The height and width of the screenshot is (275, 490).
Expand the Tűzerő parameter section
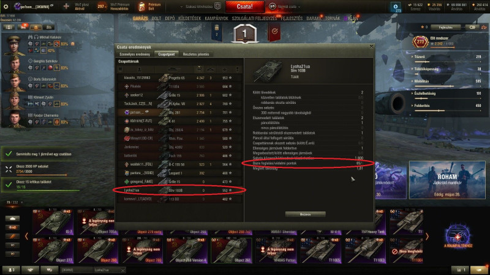pos(420,57)
